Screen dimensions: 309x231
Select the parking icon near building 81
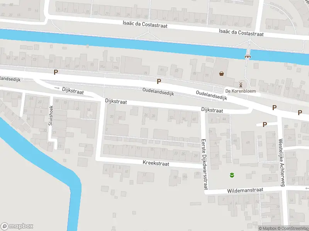[x=159, y=81]
